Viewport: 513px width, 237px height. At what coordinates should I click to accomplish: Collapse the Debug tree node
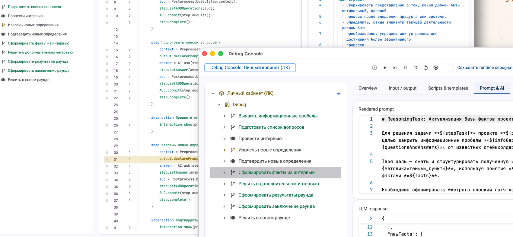pos(219,104)
